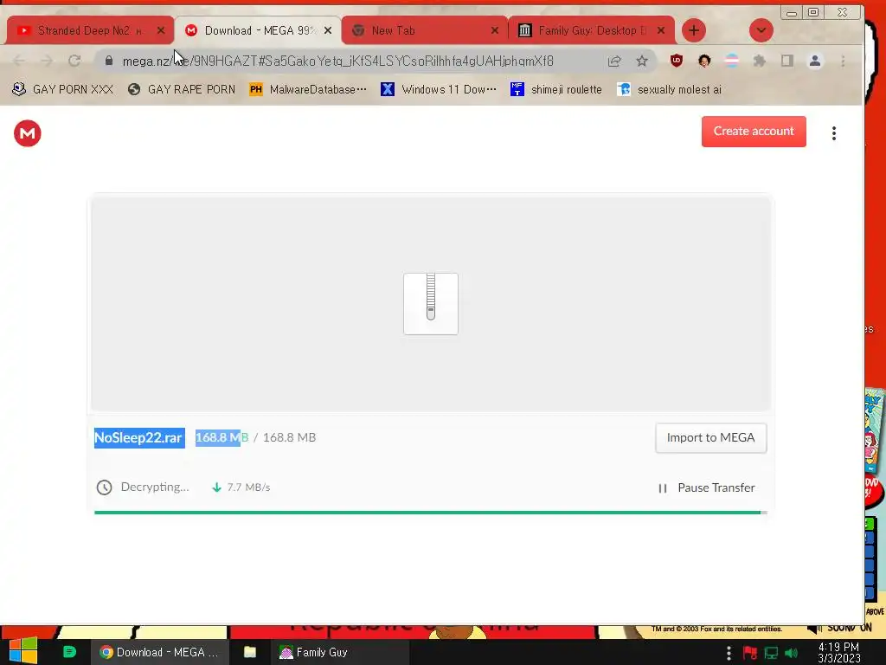The height and width of the screenshot is (665, 886).
Task: Click the 168.8 MB total size text
Action: (x=289, y=437)
